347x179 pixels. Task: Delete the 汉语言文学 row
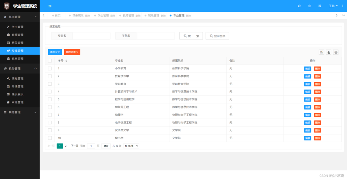[318, 130]
